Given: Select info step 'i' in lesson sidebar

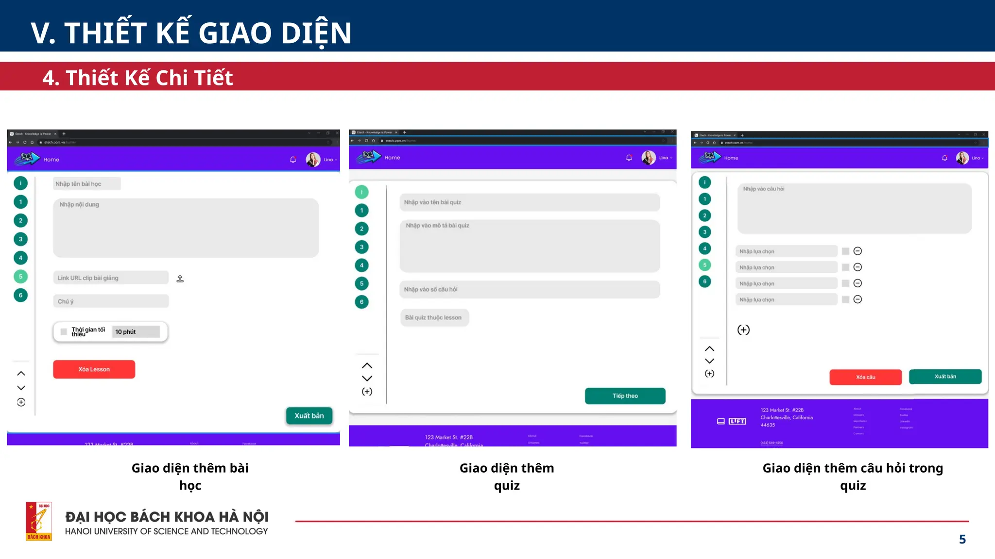Looking at the screenshot, I should pyautogui.click(x=20, y=183).
